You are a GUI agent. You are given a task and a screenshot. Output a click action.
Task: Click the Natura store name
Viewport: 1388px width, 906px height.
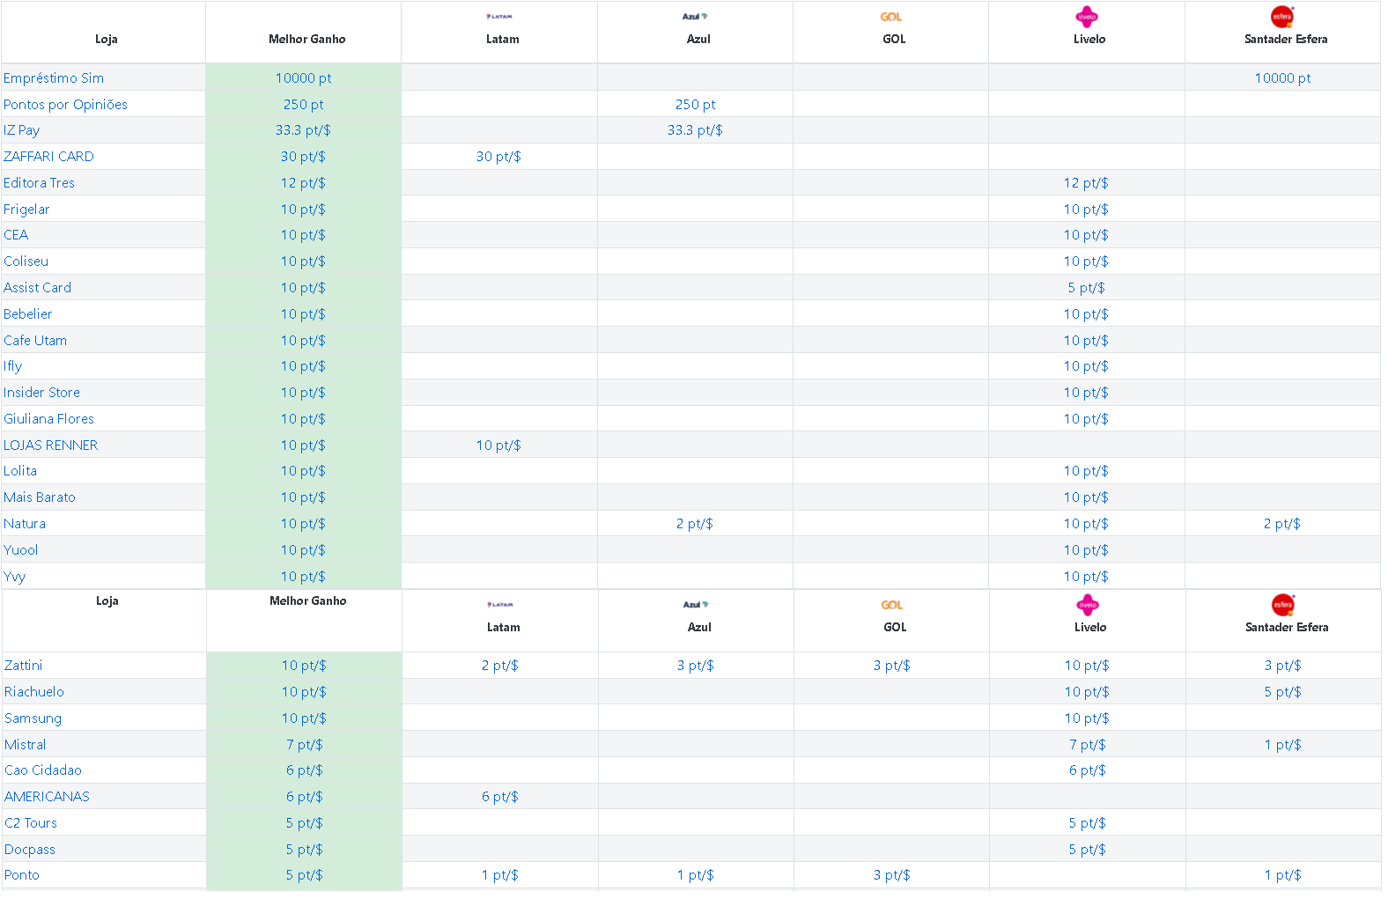click(x=25, y=524)
